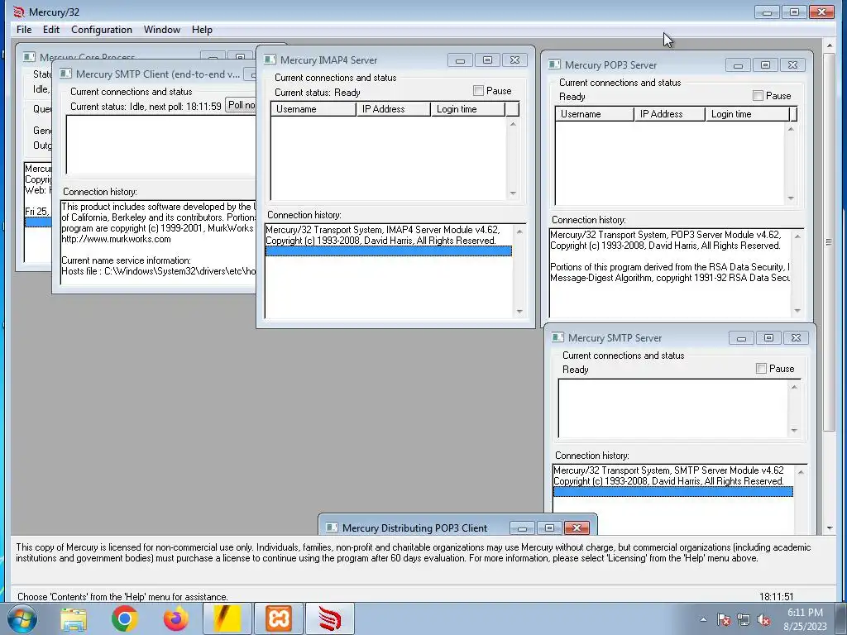Minimize the Distributing POP3 Client window
Screen dimensions: 847x635
click(x=522, y=528)
